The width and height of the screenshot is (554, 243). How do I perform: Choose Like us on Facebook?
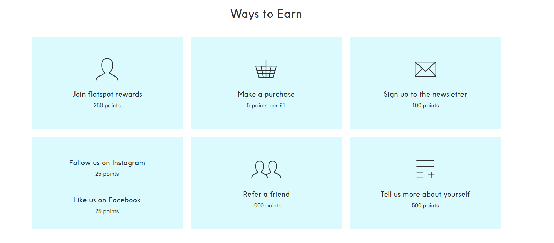[x=107, y=200]
